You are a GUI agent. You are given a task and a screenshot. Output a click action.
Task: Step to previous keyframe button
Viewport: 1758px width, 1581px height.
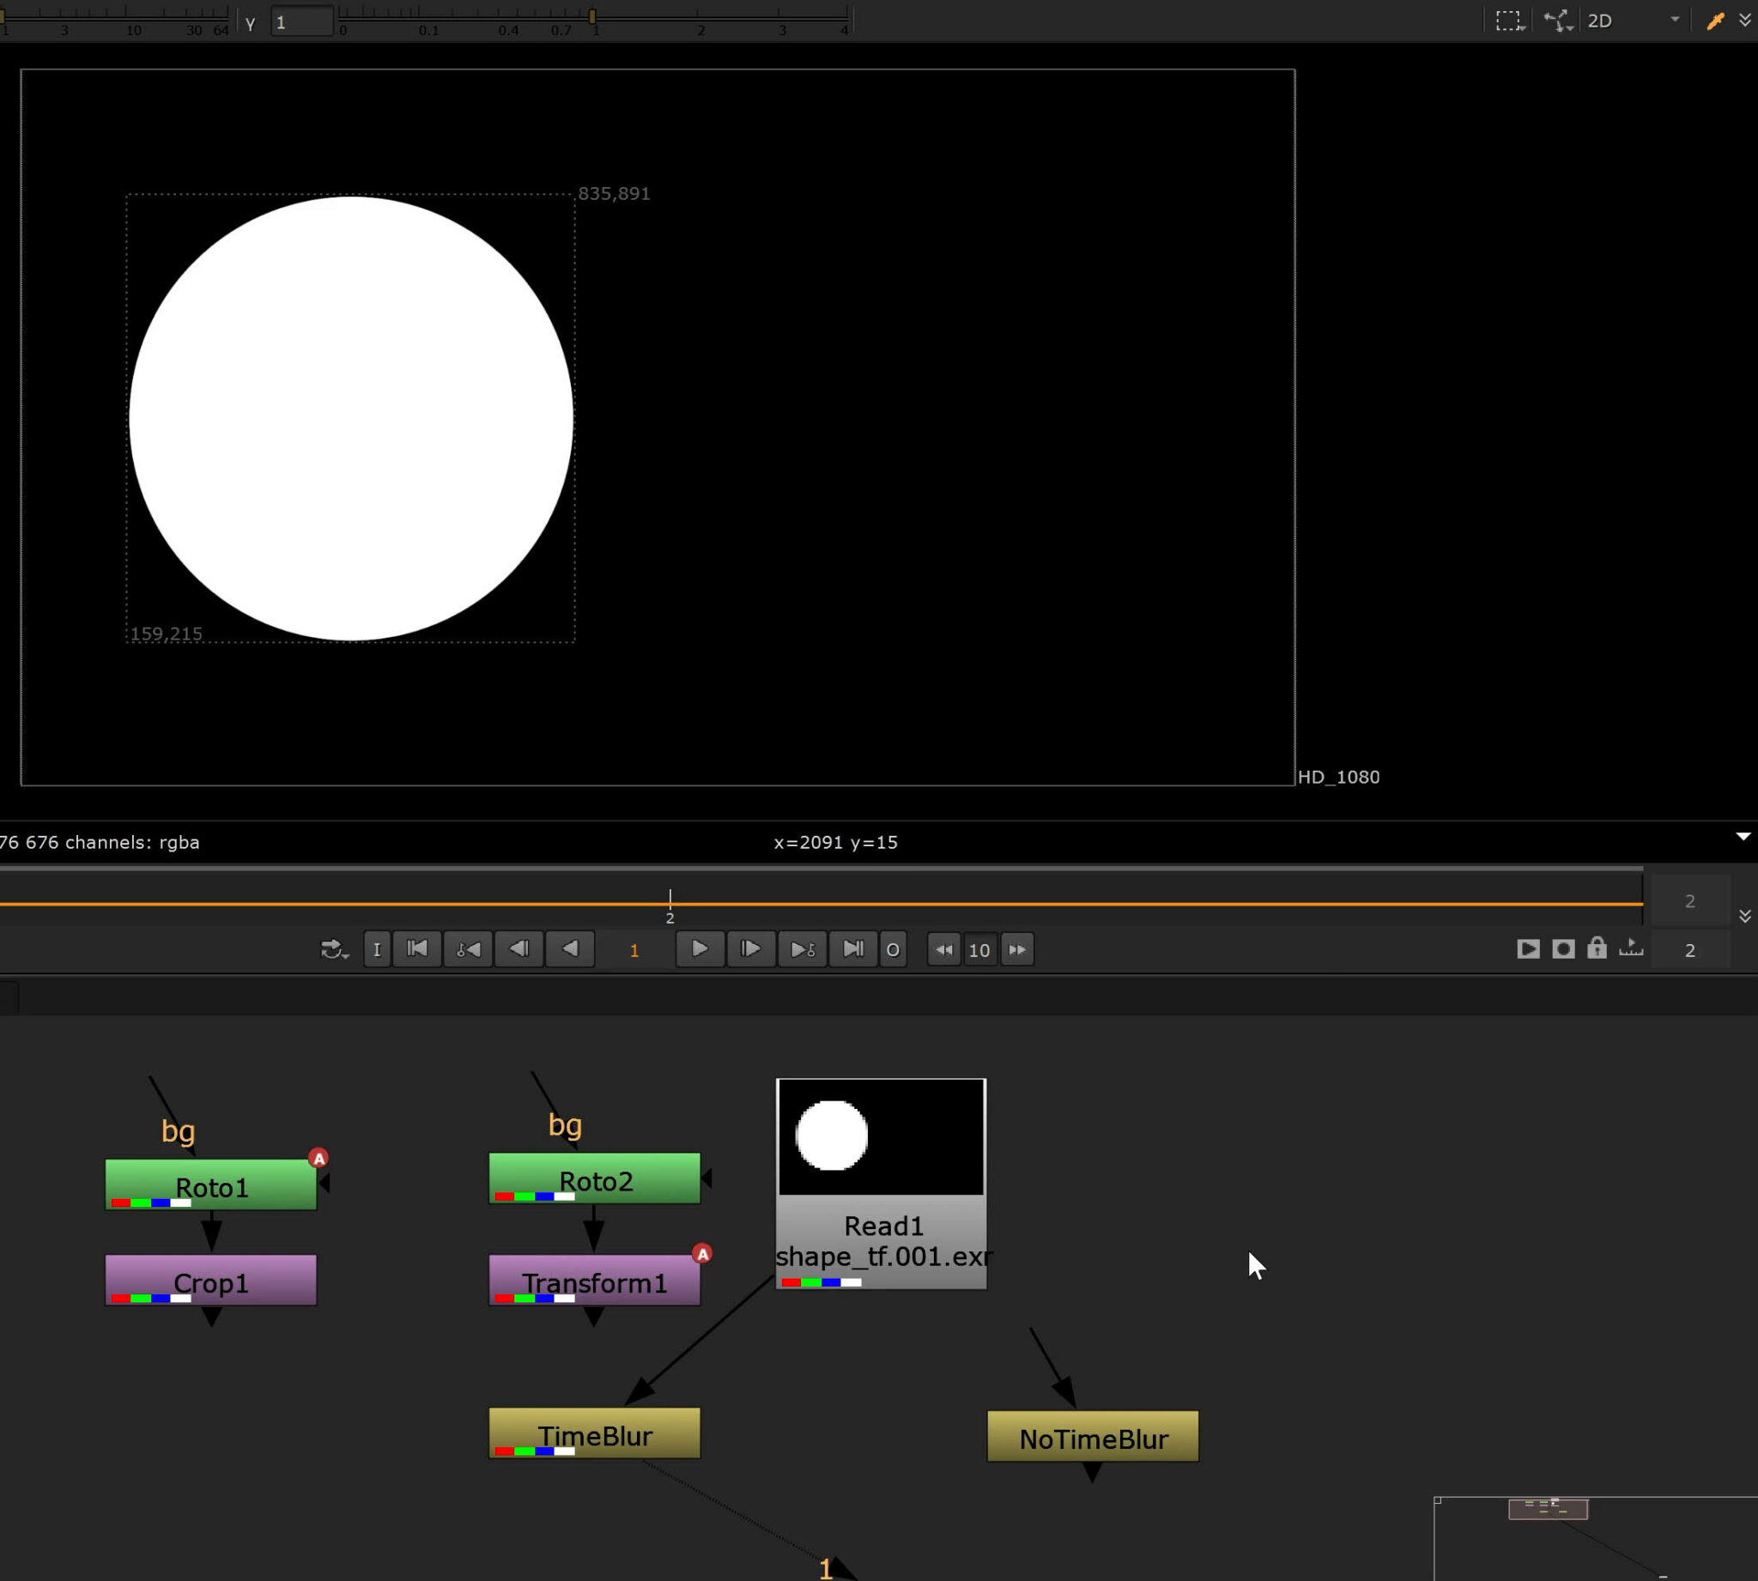pos(468,948)
